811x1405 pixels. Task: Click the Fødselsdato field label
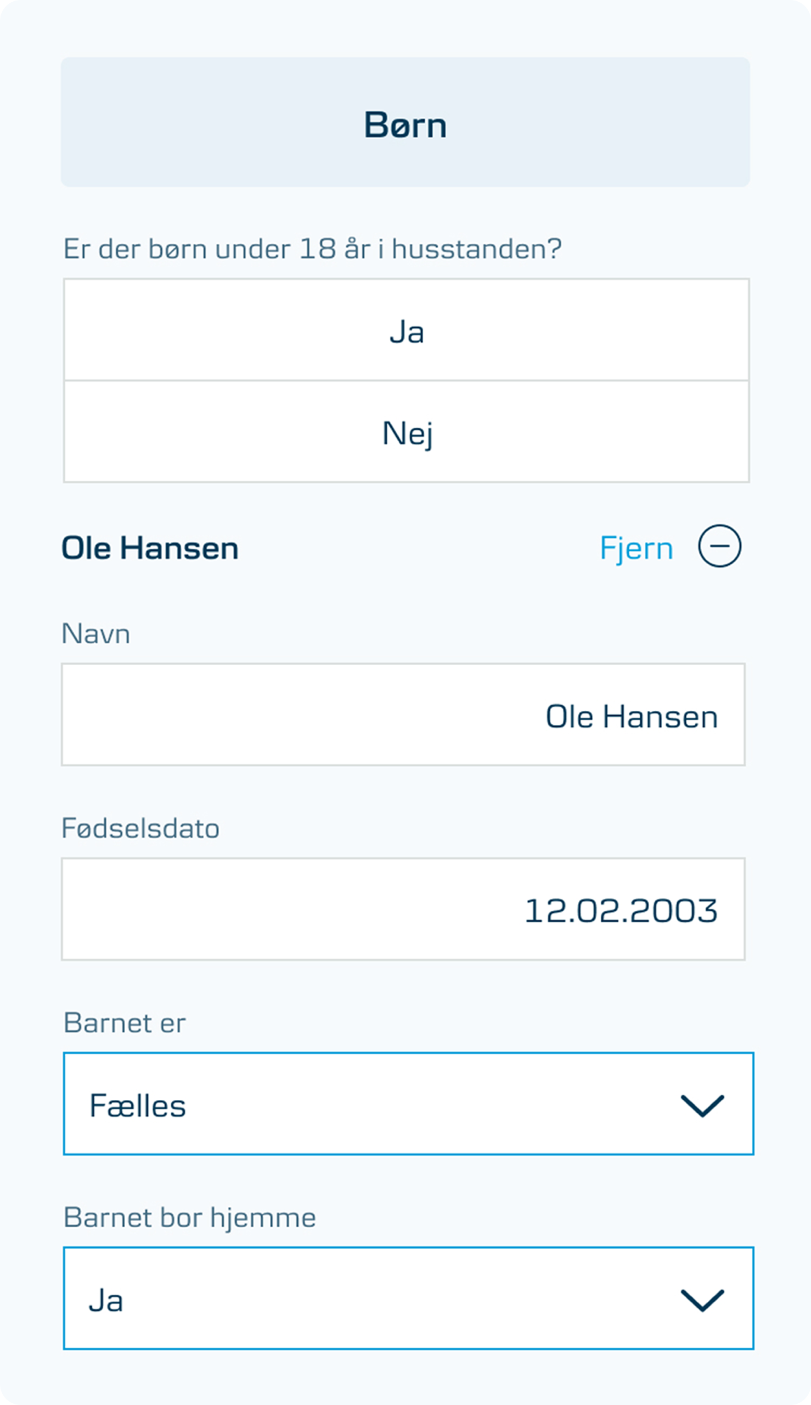click(140, 828)
